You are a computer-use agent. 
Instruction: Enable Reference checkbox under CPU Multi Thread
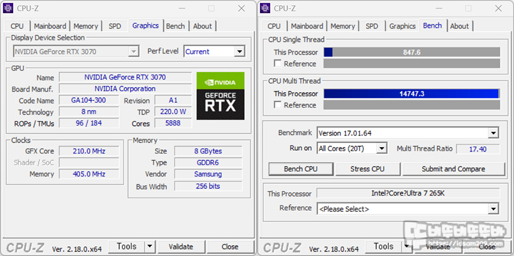pos(278,105)
